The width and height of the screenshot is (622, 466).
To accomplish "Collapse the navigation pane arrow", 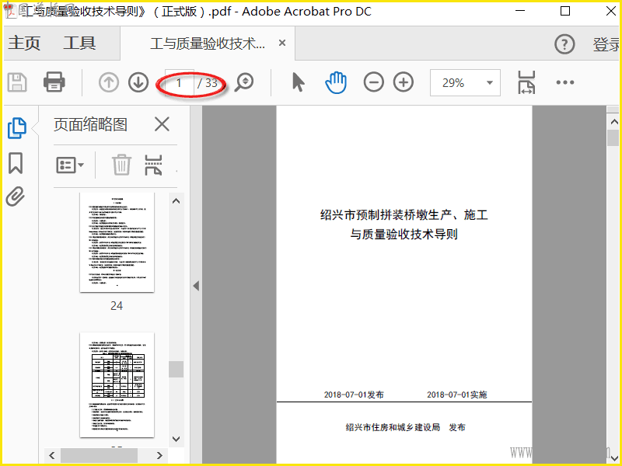I will [196, 286].
